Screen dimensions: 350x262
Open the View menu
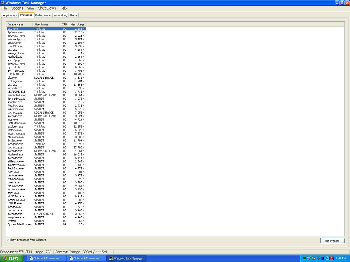(31, 8)
